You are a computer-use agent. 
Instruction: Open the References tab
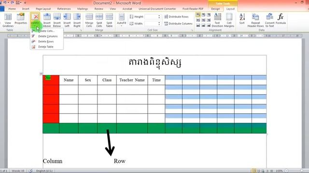pos(64,9)
